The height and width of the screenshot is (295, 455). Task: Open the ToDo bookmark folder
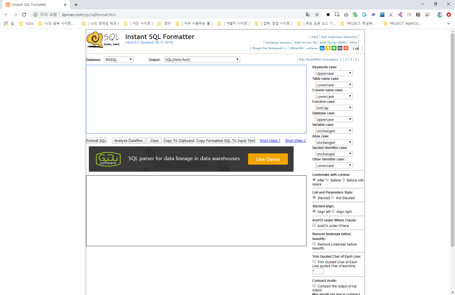tap(26, 24)
